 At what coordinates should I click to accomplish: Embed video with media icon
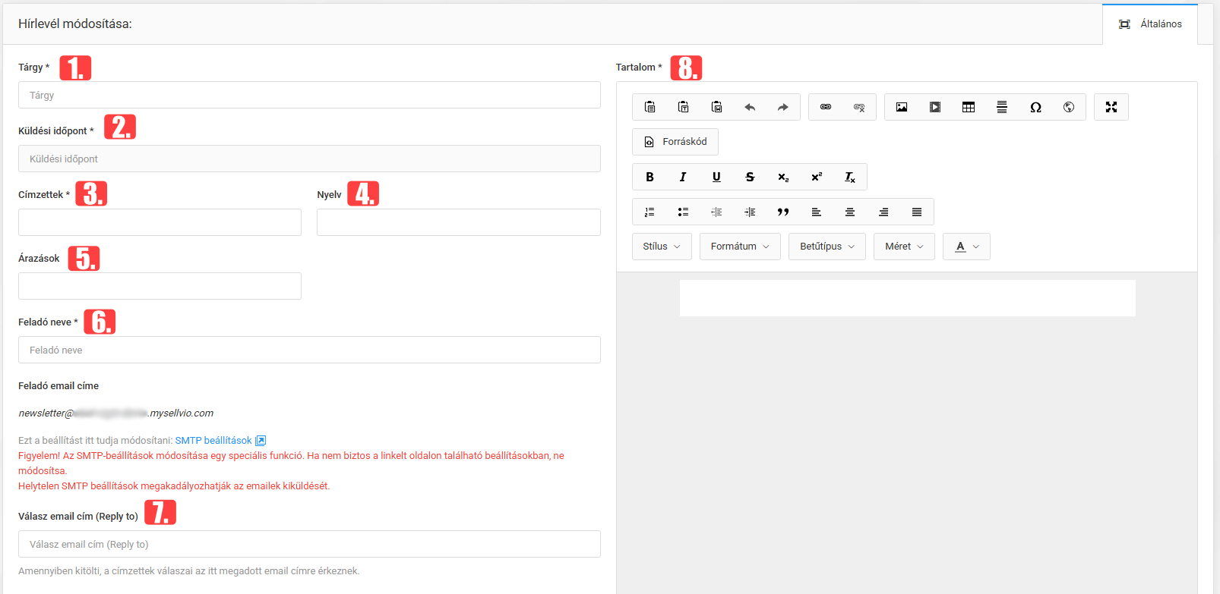pyautogui.click(x=935, y=107)
